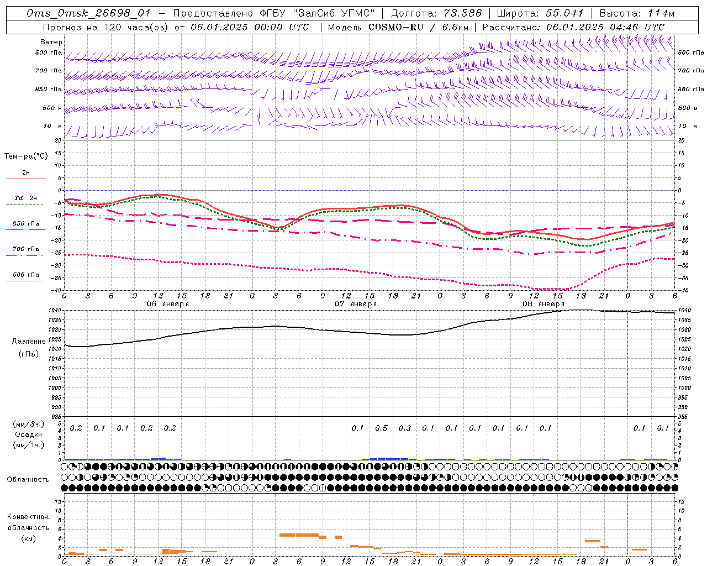Click the forecast start 06.01.2025 00:00 UTC

click(x=250, y=27)
